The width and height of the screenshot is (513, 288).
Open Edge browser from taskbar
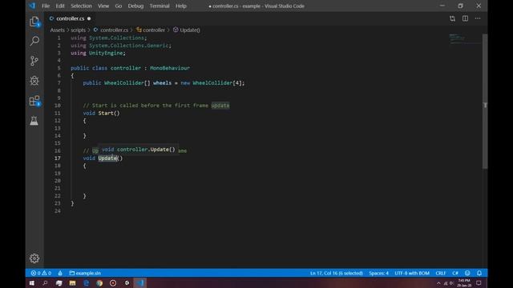point(86,283)
